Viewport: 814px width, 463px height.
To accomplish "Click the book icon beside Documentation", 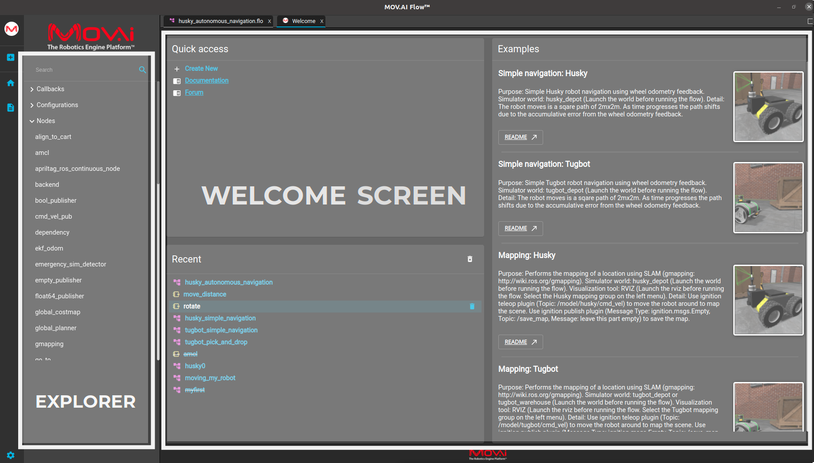I will tap(177, 81).
